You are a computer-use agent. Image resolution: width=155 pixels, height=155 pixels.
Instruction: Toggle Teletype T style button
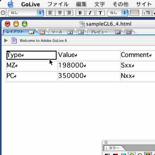point(100,13)
